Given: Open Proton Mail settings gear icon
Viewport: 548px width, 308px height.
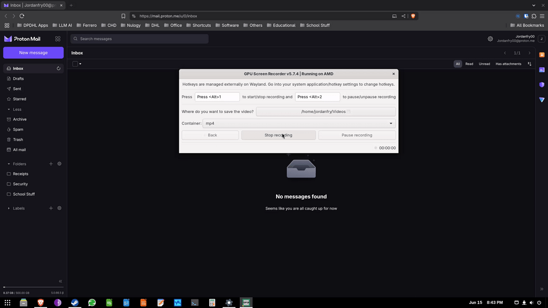Looking at the screenshot, I should point(490,38).
